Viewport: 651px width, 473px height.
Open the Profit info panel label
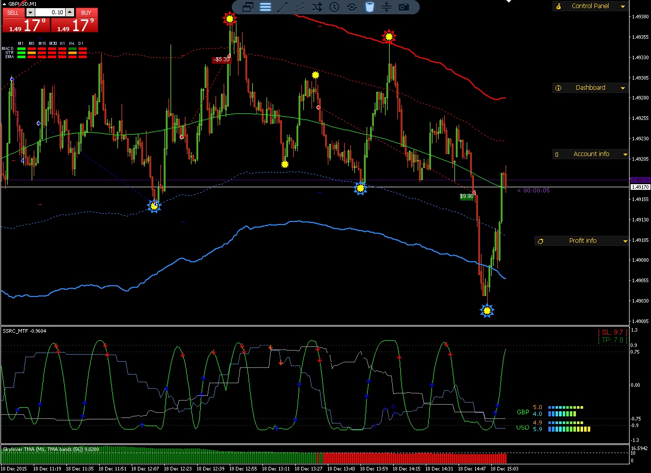point(583,241)
